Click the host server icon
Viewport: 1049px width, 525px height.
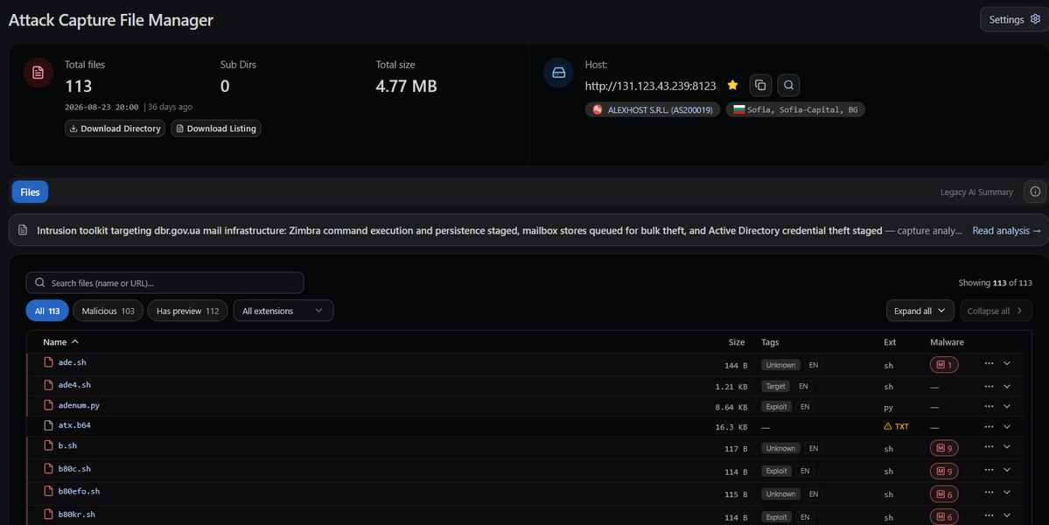[558, 73]
